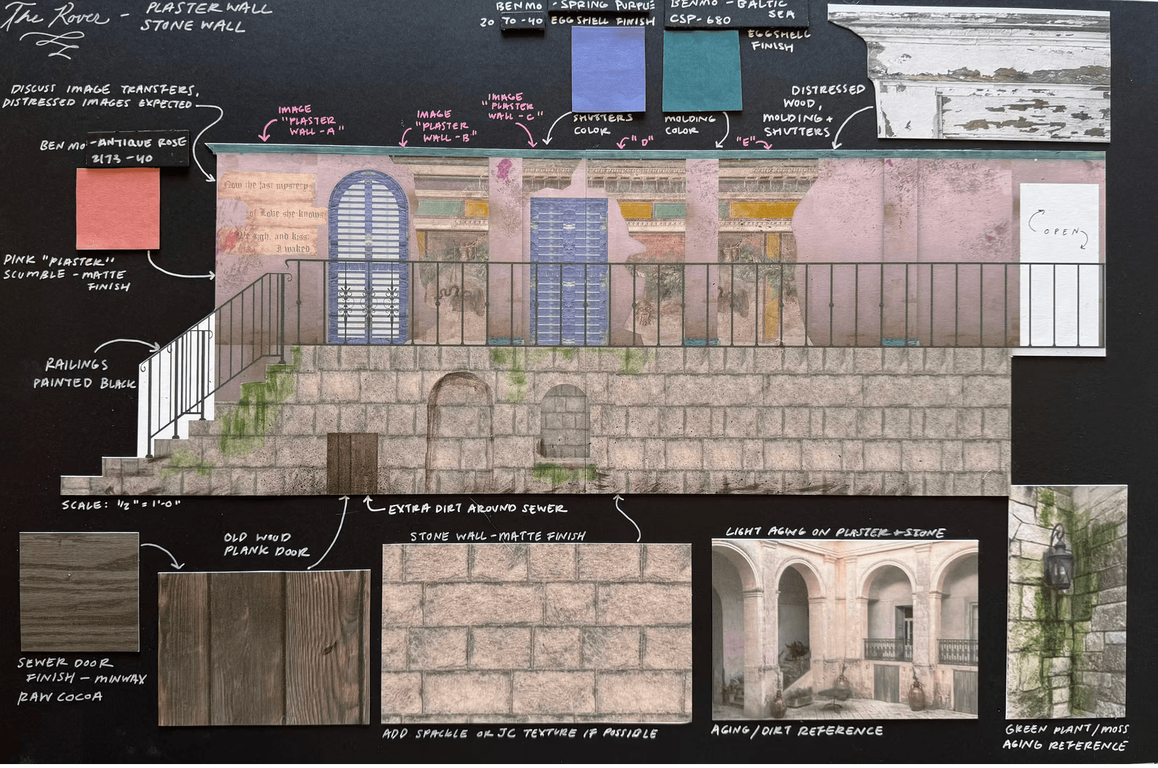Image resolution: width=1158 pixels, height=768 pixels.
Task: Click the "Railings Painted Black" note
Action: [x=83, y=374]
